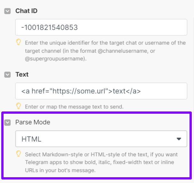Click the hint describing target chat identifier
The width and height of the screenshot is (194, 183).
point(105,51)
